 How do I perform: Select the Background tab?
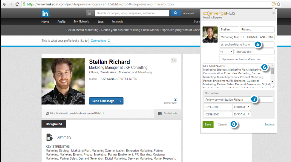[x=54, y=124]
